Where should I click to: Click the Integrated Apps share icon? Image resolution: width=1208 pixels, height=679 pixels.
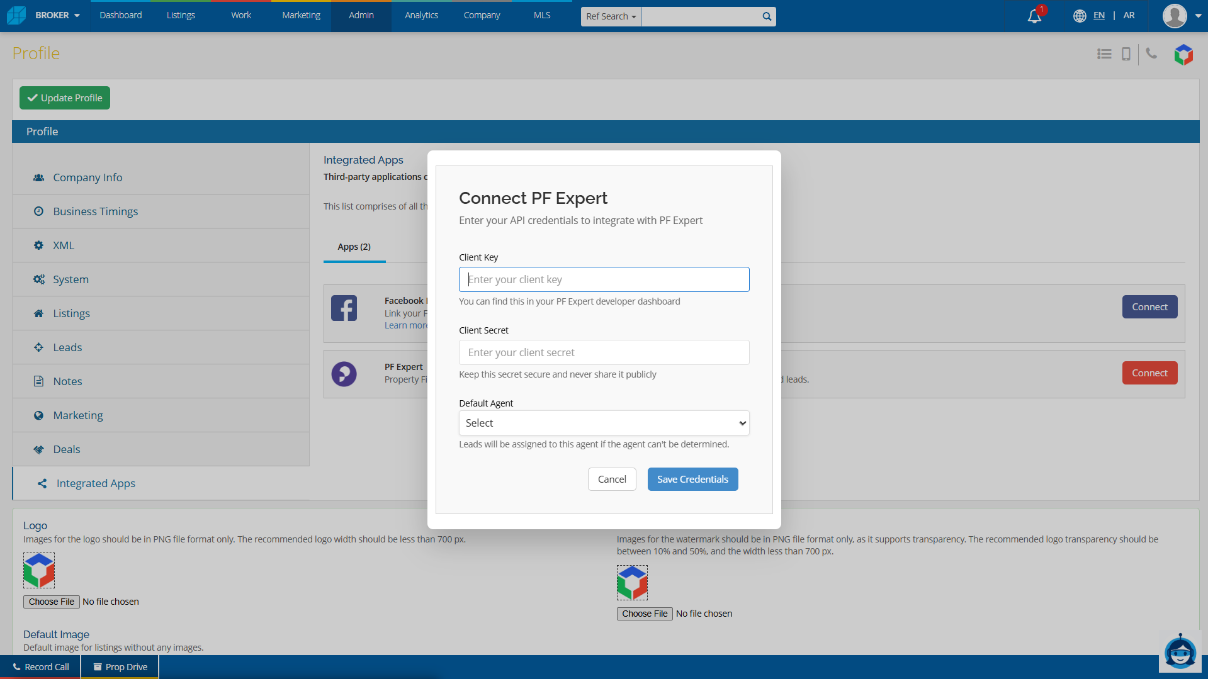[x=42, y=483]
